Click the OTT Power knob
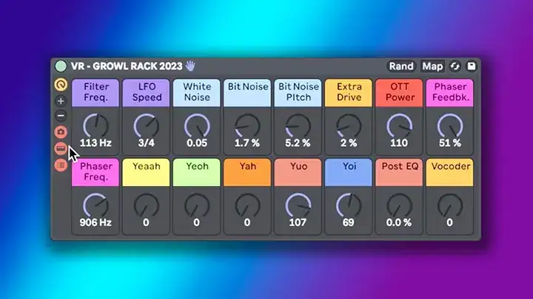This screenshot has width=533, height=299. pyautogui.click(x=399, y=126)
